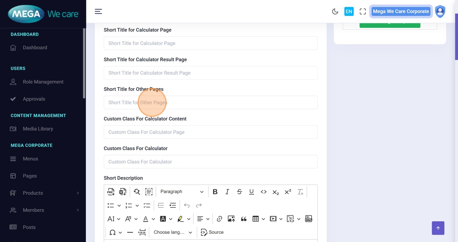Toggle the sidebar with the hamburger icon
Screen dimensions: 458x242
coord(99,11)
